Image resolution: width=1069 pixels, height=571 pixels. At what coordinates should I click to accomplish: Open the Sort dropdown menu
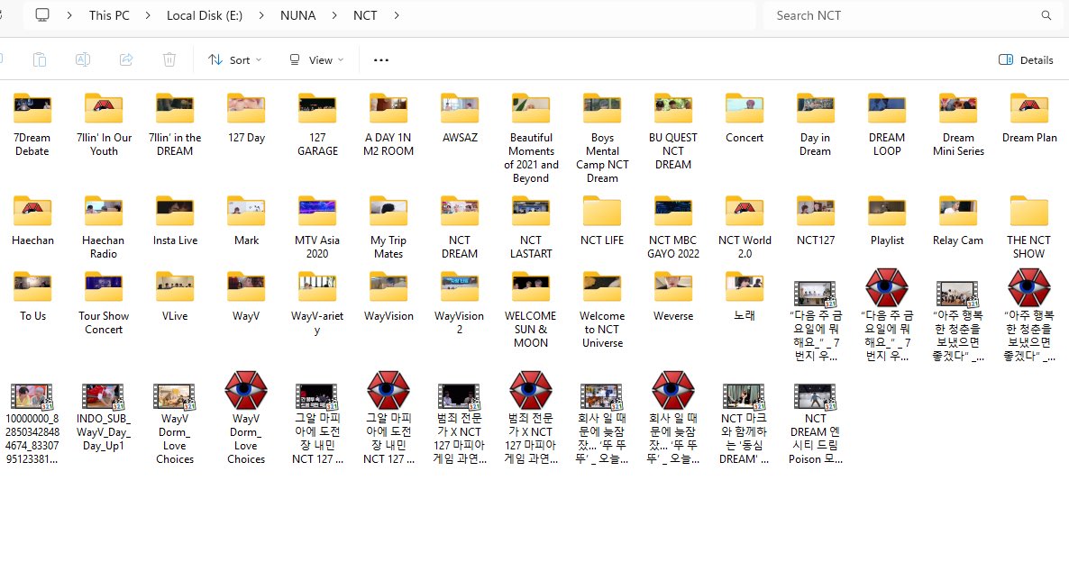coord(235,60)
